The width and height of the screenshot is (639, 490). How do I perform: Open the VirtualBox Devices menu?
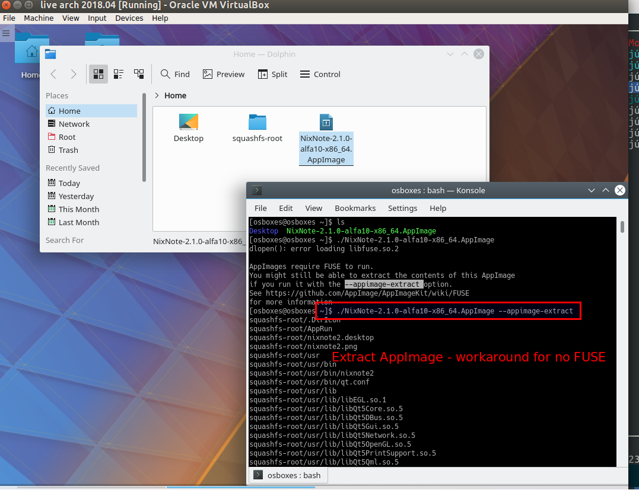point(129,18)
